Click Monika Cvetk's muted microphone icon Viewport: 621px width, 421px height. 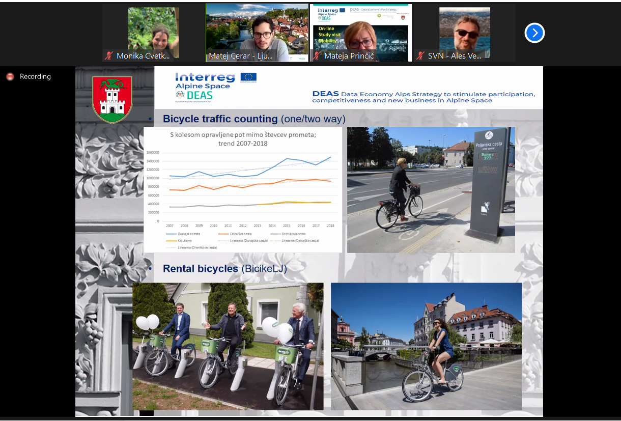tap(109, 56)
